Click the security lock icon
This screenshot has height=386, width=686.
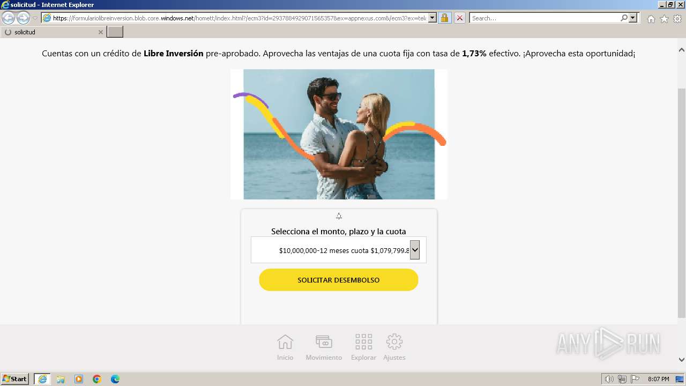(444, 18)
